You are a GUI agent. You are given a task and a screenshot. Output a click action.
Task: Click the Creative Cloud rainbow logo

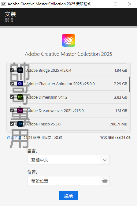point(68,40)
